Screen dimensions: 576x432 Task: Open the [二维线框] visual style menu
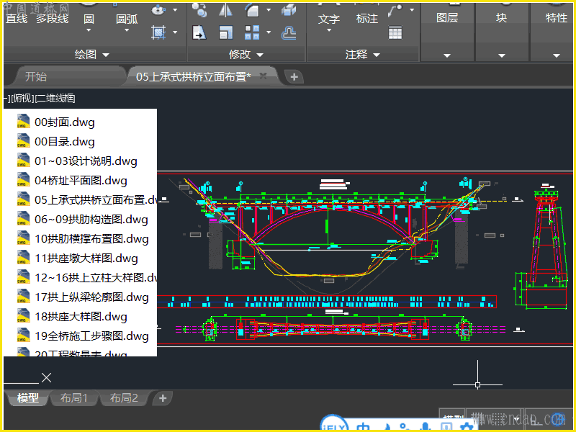[x=55, y=98]
